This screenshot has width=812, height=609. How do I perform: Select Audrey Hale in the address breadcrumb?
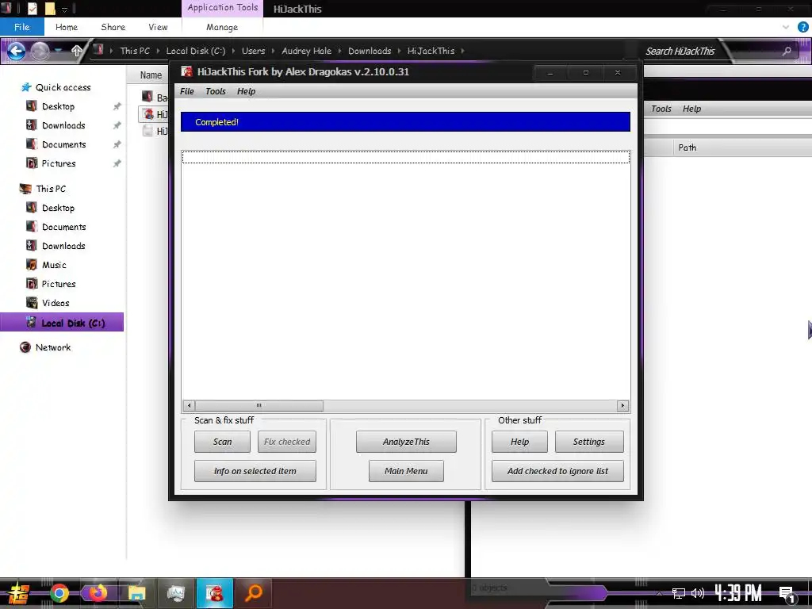pyautogui.click(x=307, y=51)
